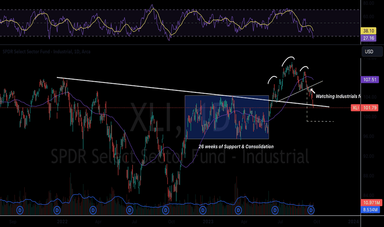
Task: Select the dashed price target line near 99
Action: click(320, 121)
